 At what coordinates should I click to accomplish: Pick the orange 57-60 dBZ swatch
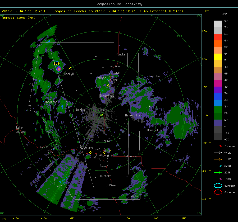click(x=218, y=44)
